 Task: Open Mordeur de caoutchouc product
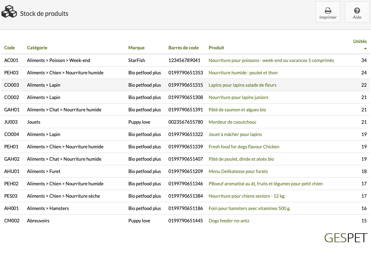(232, 122)
